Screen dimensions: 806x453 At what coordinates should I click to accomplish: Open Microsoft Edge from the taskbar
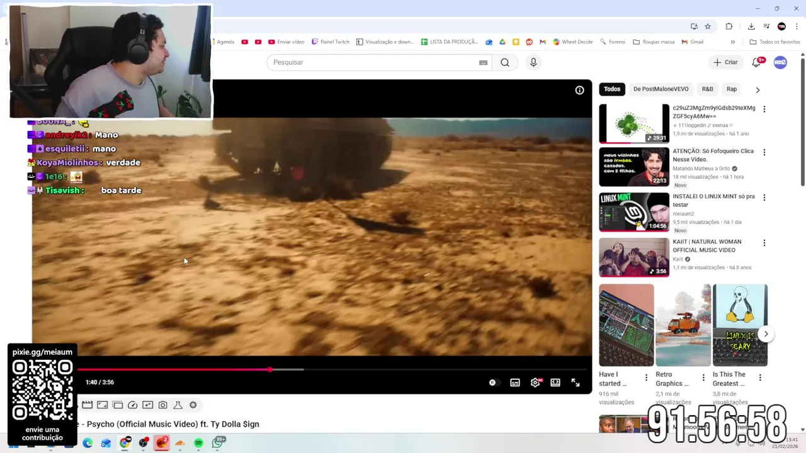(x=88, y=444)
